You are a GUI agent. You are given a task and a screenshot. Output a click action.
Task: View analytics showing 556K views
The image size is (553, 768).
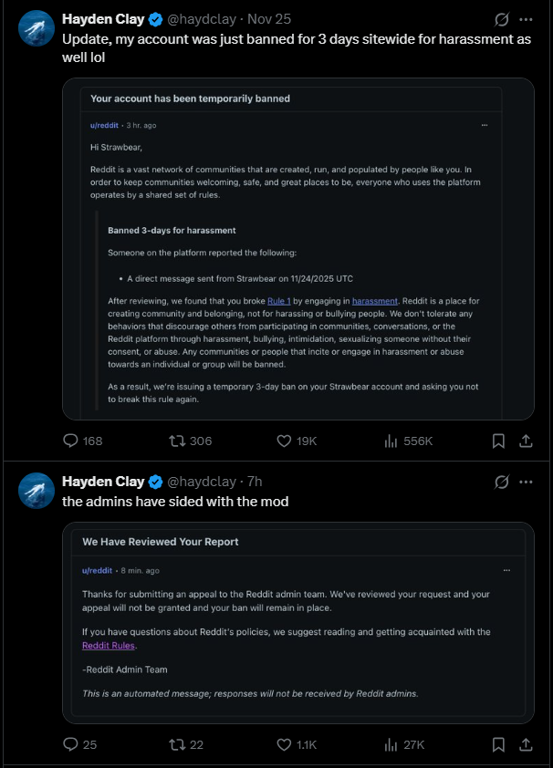point(409,441)
